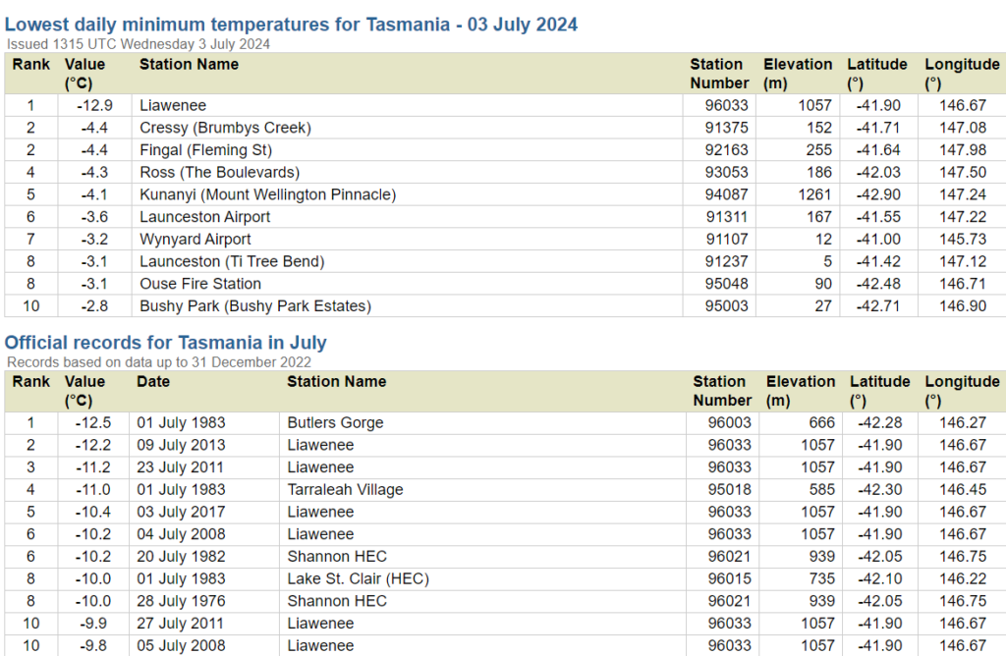
Task: Click the Fingal (Fleming St) station entry
Action: coord(205,150)
